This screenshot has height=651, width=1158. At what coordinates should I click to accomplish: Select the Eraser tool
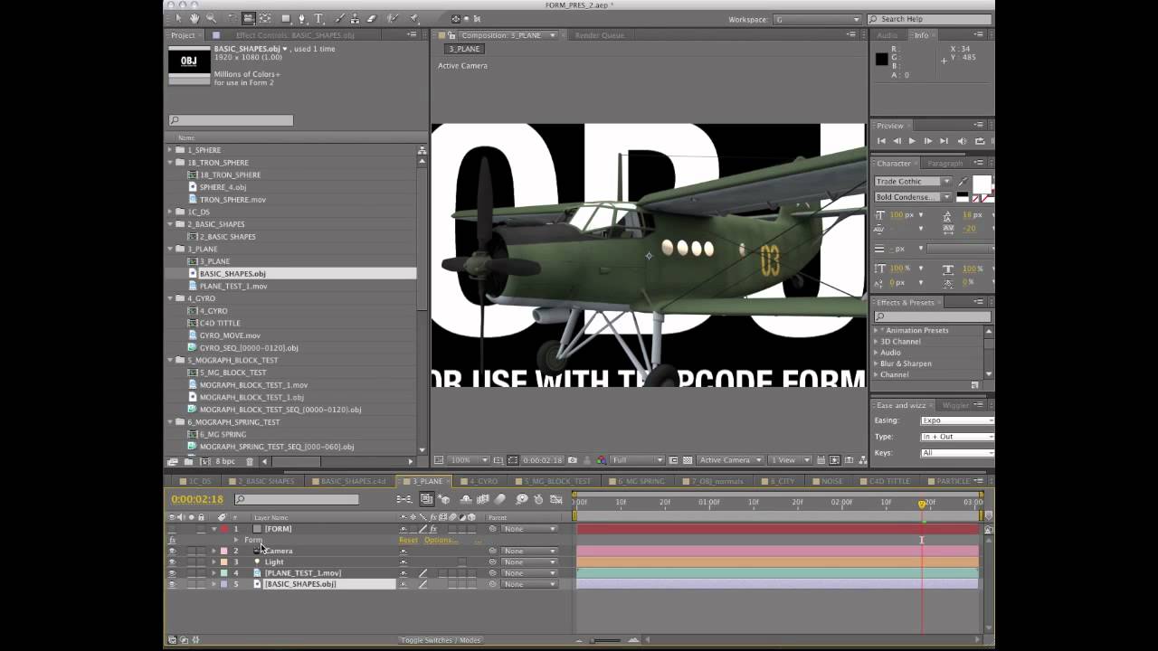click(x=371, y=18)
